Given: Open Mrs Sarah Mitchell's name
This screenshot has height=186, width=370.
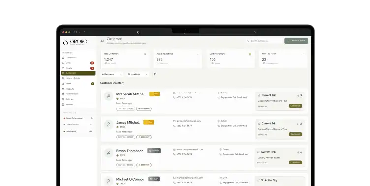Looking at the screenshot, I should (x=130, y=94).
